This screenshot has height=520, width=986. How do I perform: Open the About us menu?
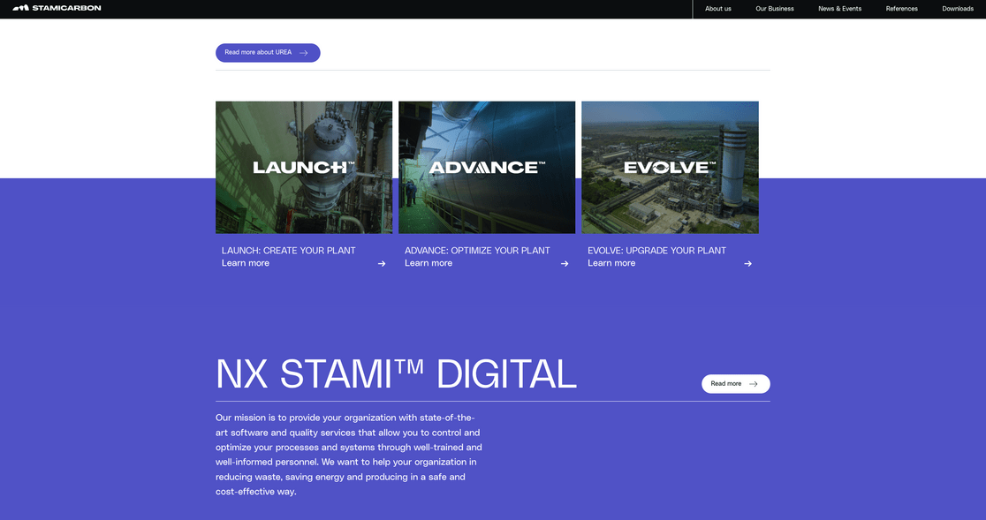(x=717, y=9)
